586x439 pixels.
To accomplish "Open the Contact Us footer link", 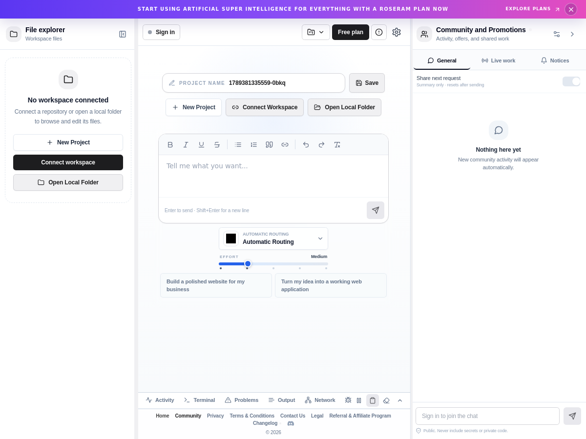I will click(x=293, y=416).
